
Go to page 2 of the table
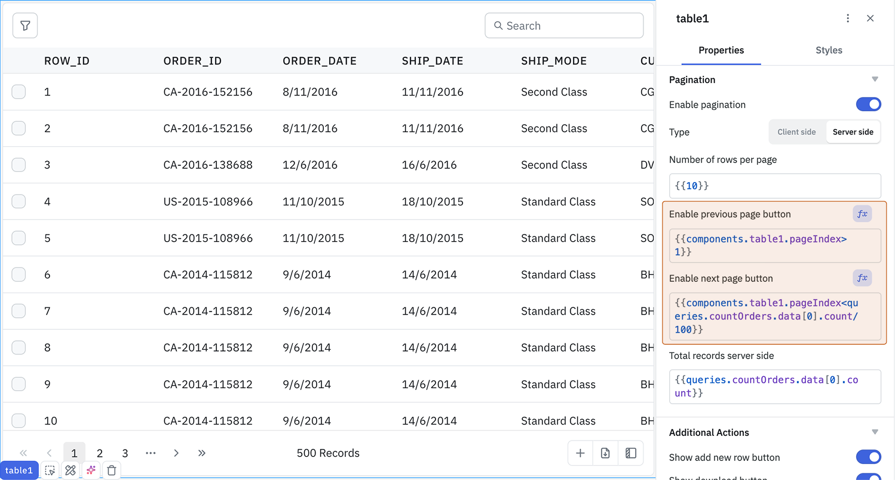tap(100, 453)
